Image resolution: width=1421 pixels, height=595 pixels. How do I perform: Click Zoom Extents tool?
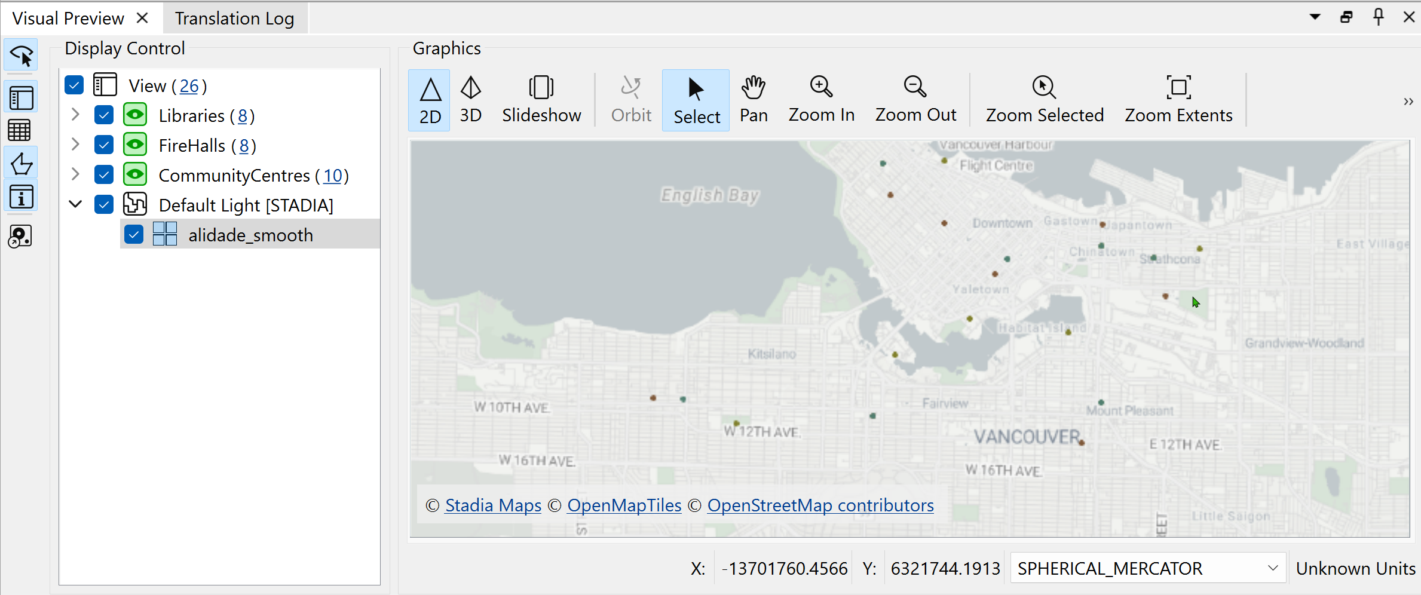coord(1178,100)
